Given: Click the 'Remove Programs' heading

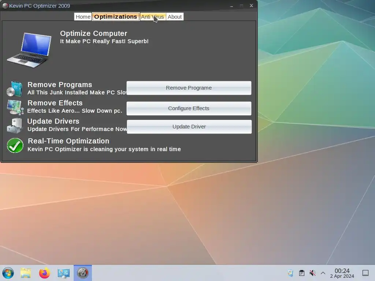Looking at the screenshot, I should pos(60,85).
